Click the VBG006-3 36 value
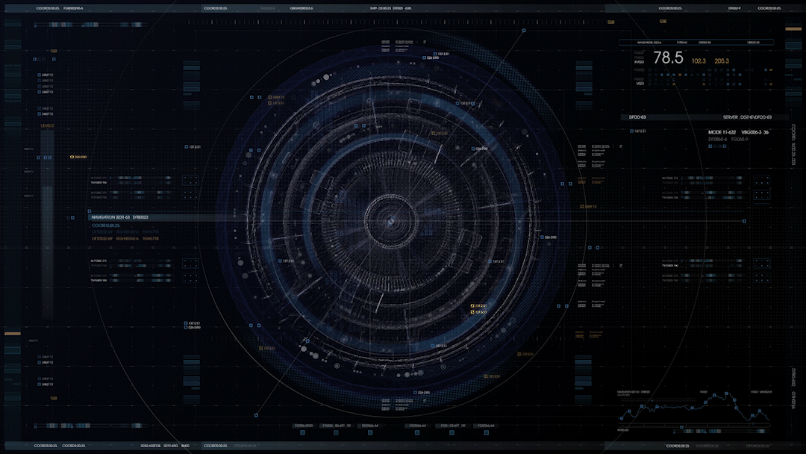806x454 pixels. pos(755,132)
